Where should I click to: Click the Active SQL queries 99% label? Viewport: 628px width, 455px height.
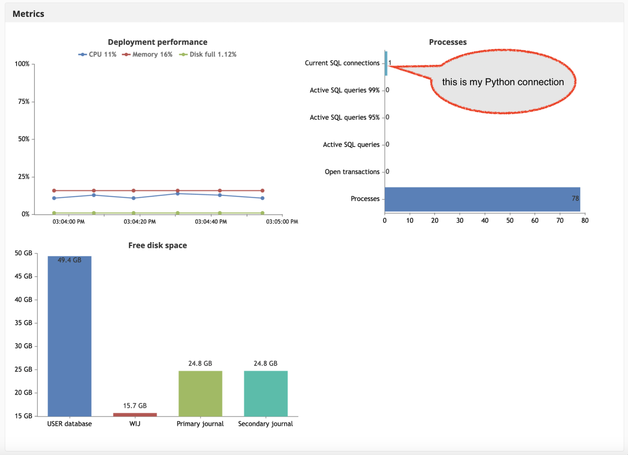(x=345, y=90)
